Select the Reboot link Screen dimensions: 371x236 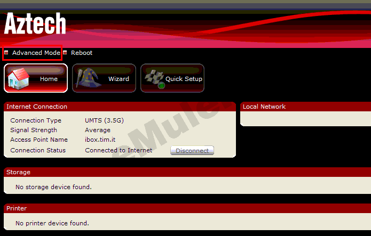click(82, 53)
